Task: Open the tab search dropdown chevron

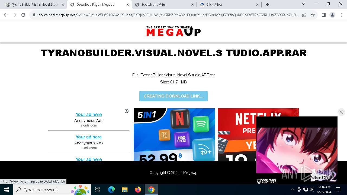Action: click(303, 4)
